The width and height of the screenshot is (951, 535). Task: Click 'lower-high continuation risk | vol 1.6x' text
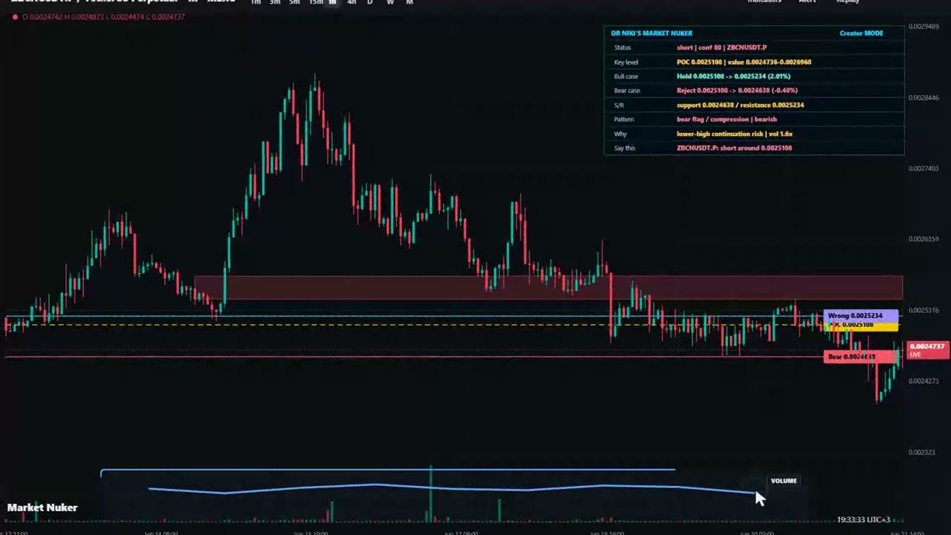tap(735, 134)
